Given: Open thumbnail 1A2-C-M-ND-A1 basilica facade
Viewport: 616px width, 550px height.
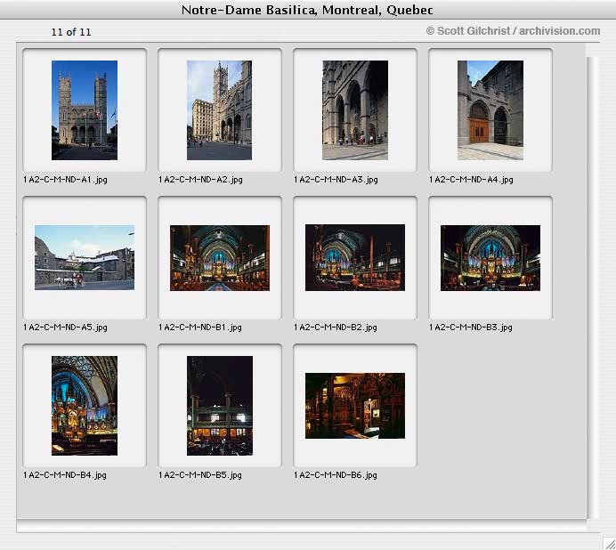Looking at the screenshot, I should point(85,110).
